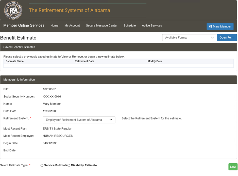Open Secure Message Center
Viewport: 238px width, 176px height.
click(x=102, y=25)
